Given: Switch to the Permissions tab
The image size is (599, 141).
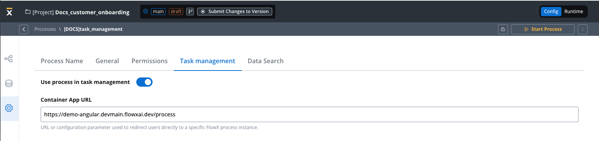Looking at the screenshot, I should pyautogui.click(x=149, y=61).
